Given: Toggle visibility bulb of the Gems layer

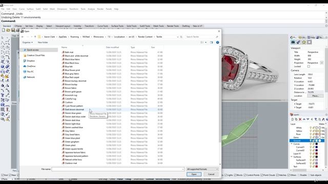Looking at the screenshot, I should 311,137.
